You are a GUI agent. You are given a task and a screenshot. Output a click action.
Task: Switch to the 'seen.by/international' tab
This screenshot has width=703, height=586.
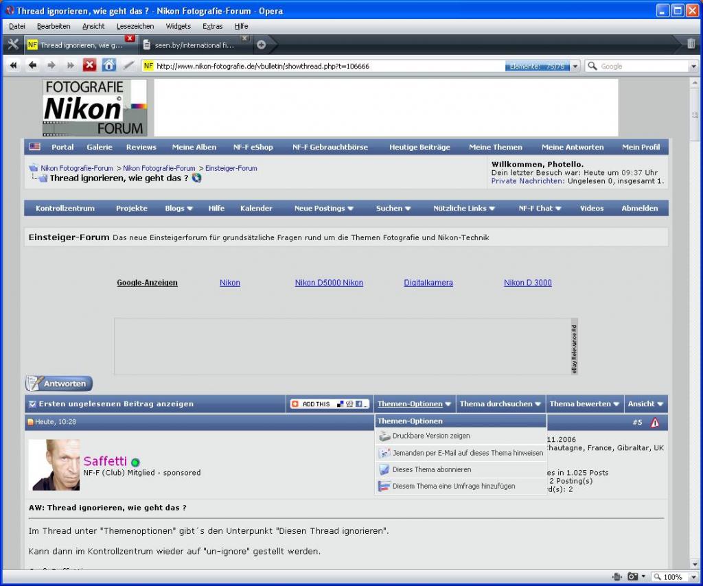195,45
